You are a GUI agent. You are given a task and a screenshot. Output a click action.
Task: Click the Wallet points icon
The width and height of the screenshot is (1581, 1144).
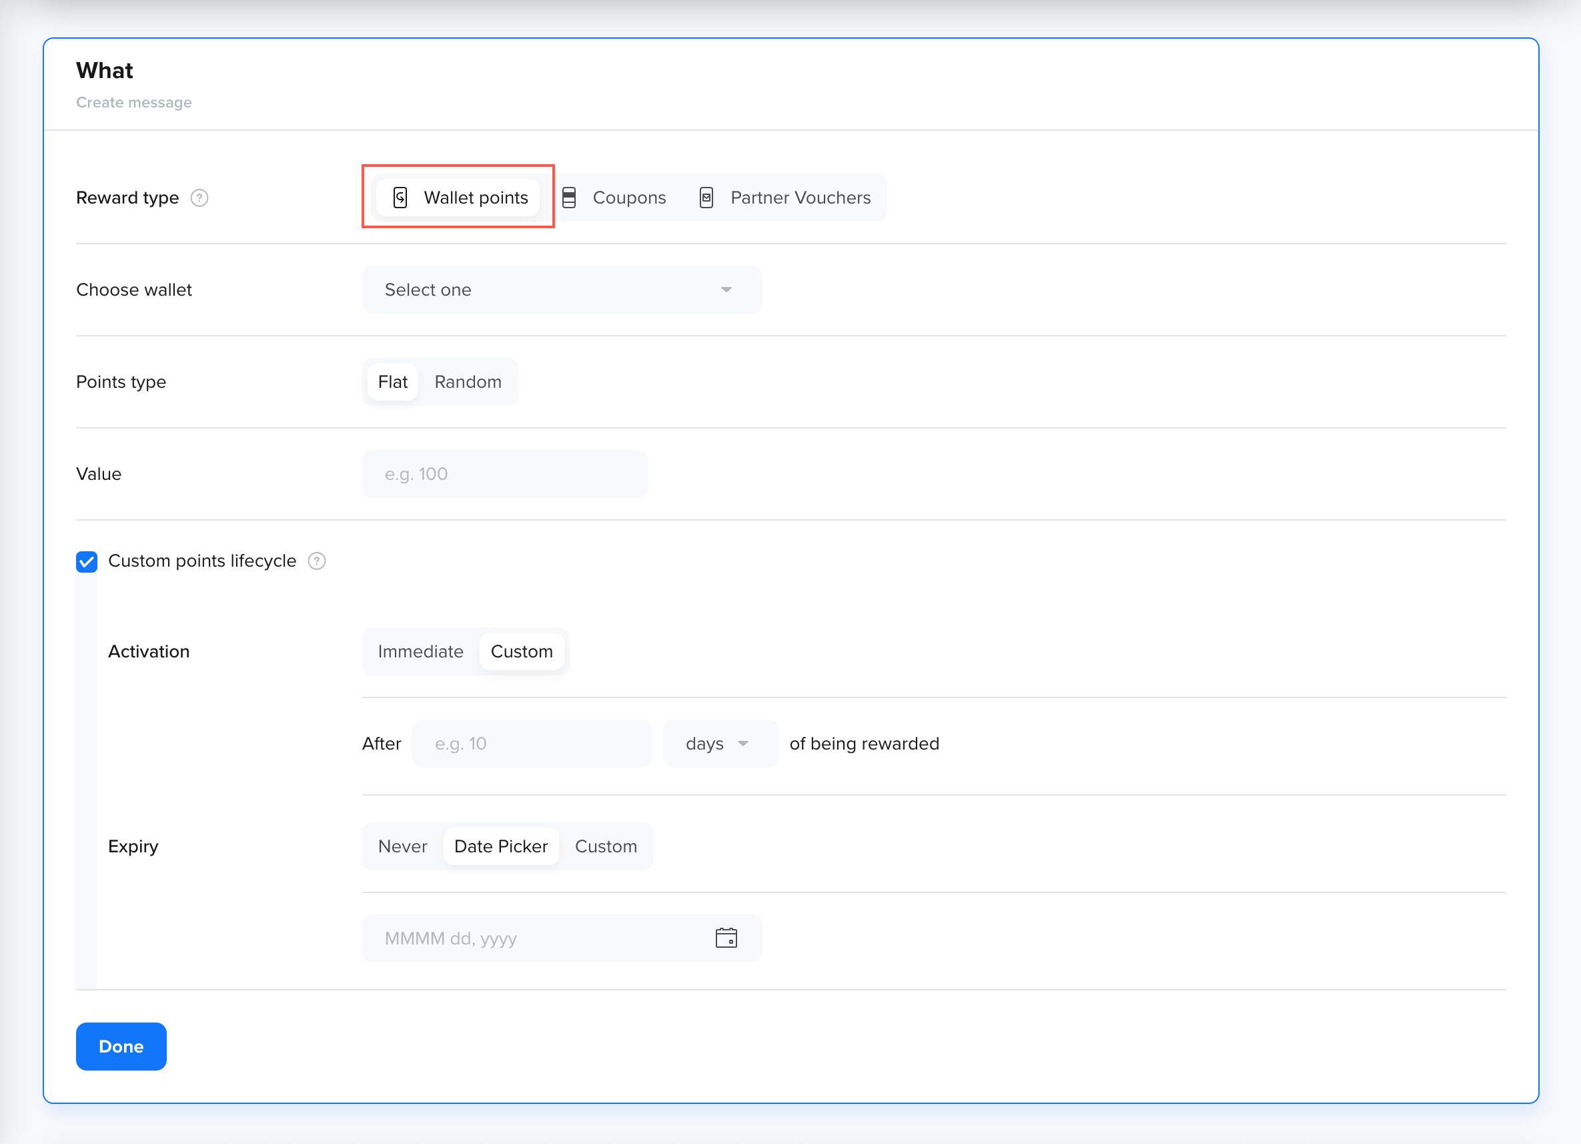[x=400, y=198]
